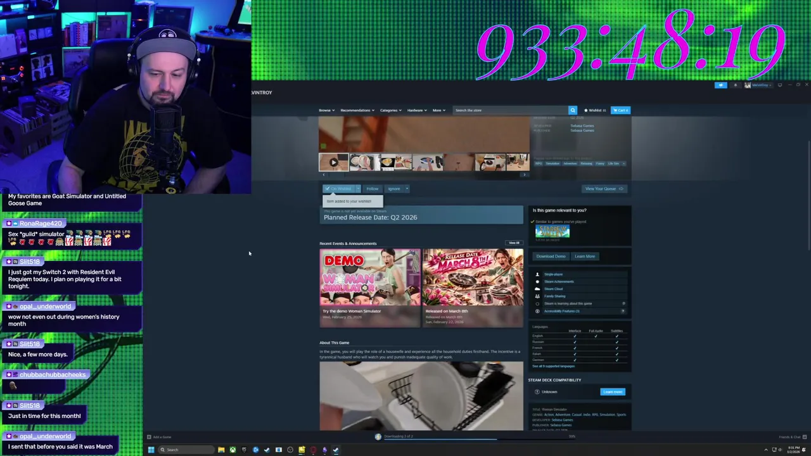Click the Windows Start button
811x456 pixels.
tap(151, 450)
